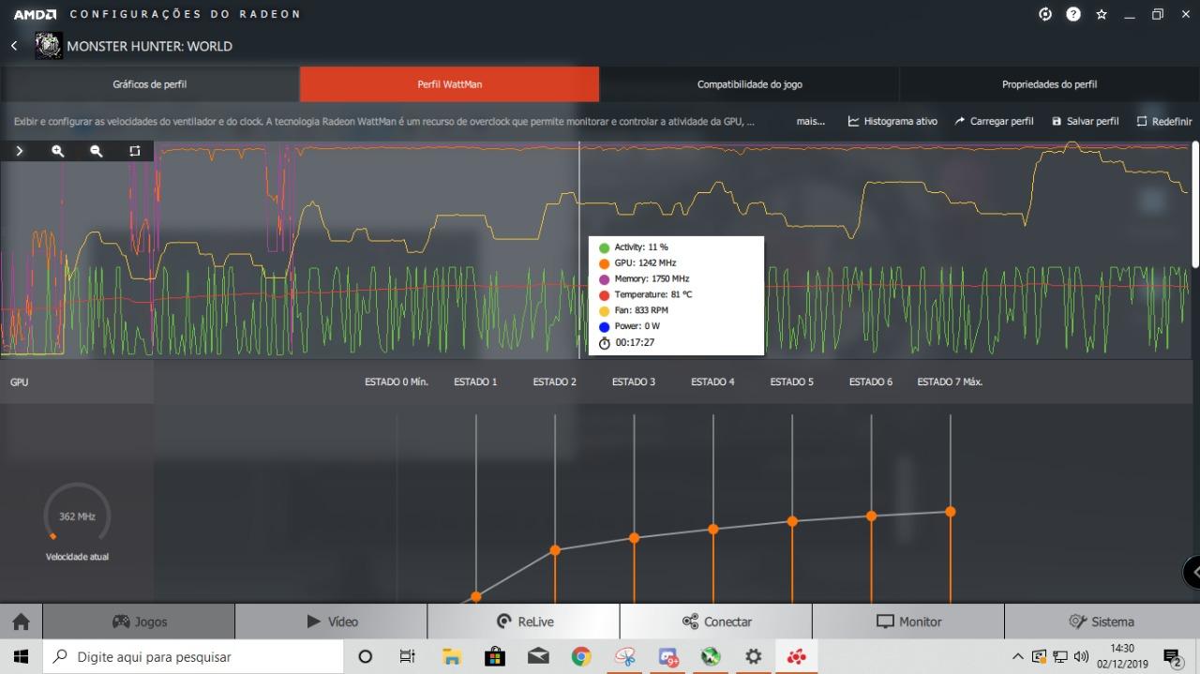Click the favorites star icon
The height and width of the screenshot is (674, 1200).
(x=1102, y=14)
